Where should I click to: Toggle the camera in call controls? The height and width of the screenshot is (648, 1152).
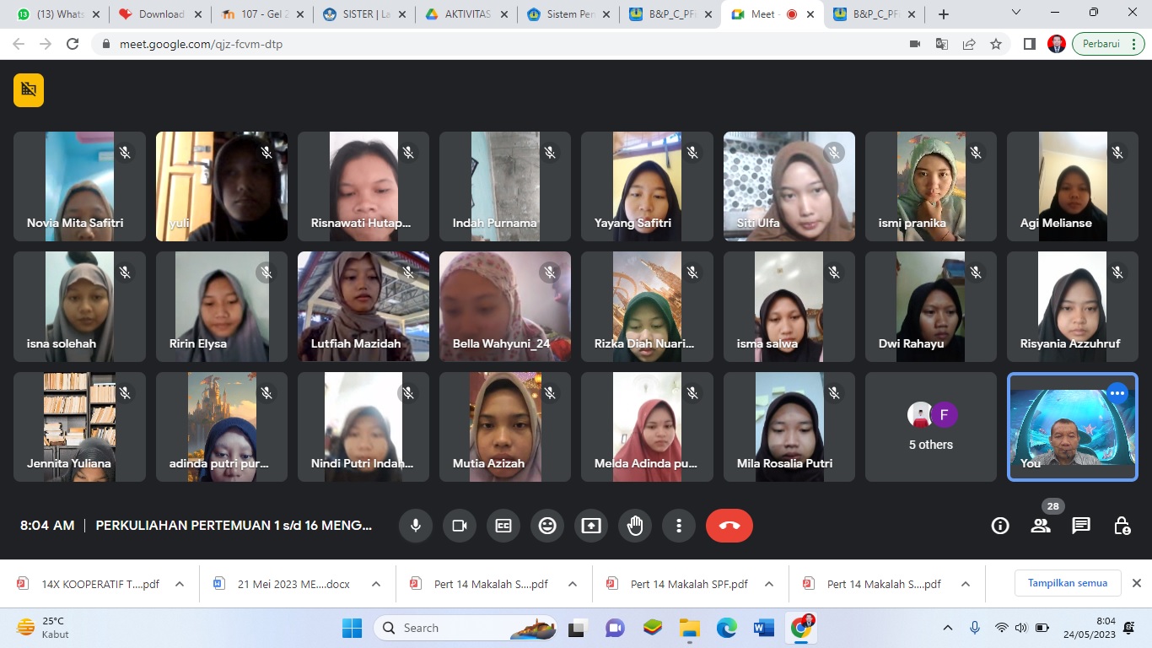[x=460, y=526]
